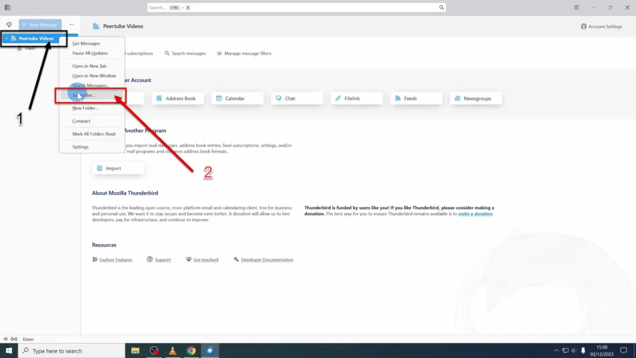
Task: Click the Feeds account button
Action: 416,98
